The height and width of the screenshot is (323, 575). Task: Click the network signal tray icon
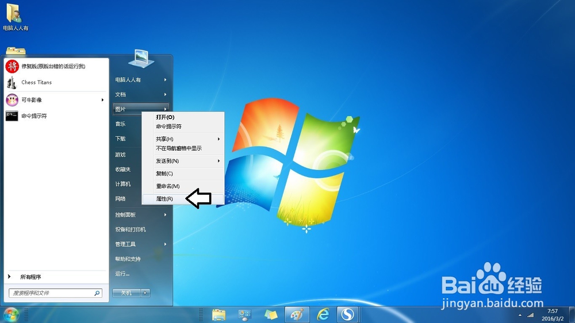point(530,315)
